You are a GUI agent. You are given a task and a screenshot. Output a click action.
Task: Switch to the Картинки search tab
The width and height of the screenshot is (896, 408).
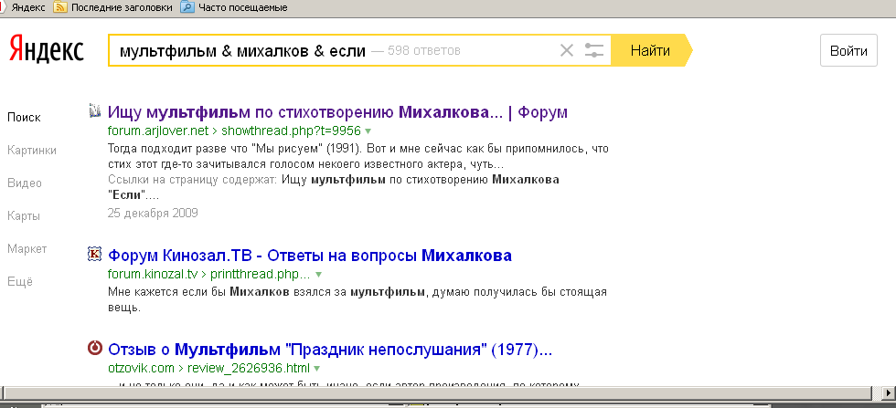(31, 151)
